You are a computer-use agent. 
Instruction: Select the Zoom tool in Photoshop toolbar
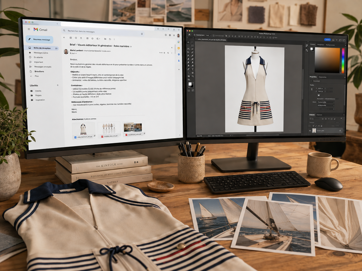[x=192, y=76]
